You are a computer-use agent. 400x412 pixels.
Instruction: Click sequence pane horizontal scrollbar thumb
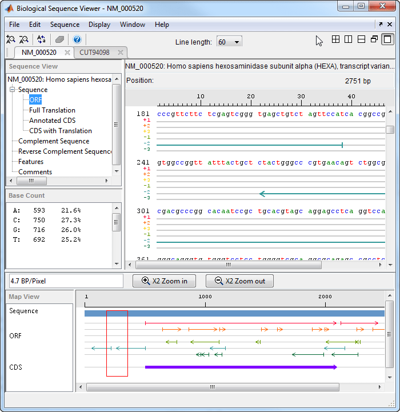click(229, 265)
